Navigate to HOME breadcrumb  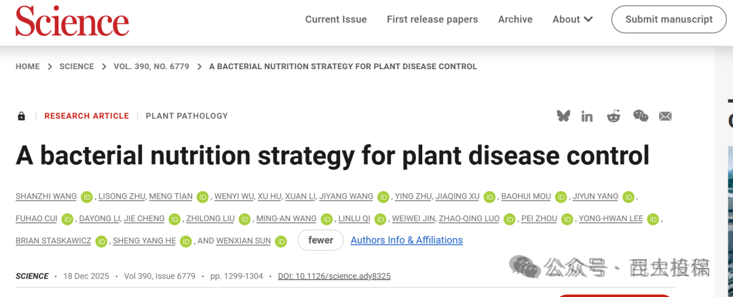click(x=28, y=66)
